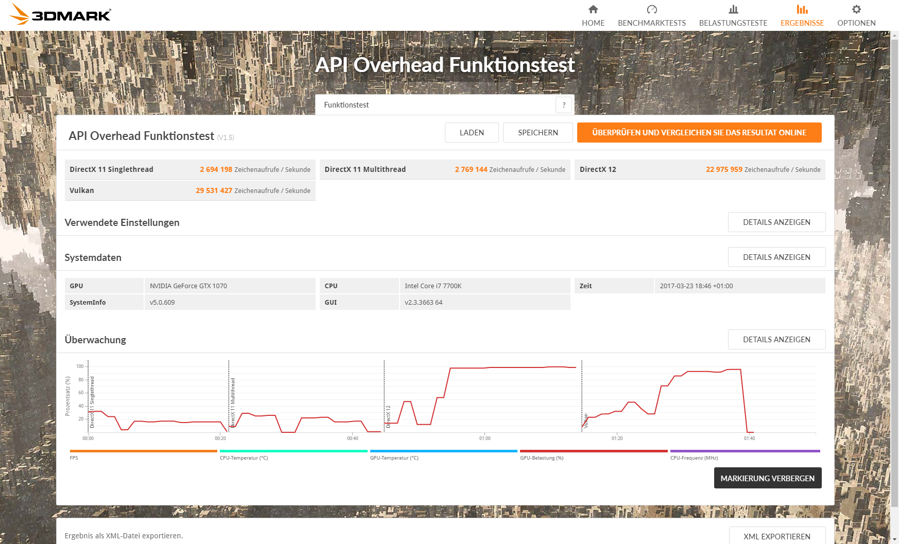
Task: Click the Verwendete Einstellungen heading
Action: point(122,223)
